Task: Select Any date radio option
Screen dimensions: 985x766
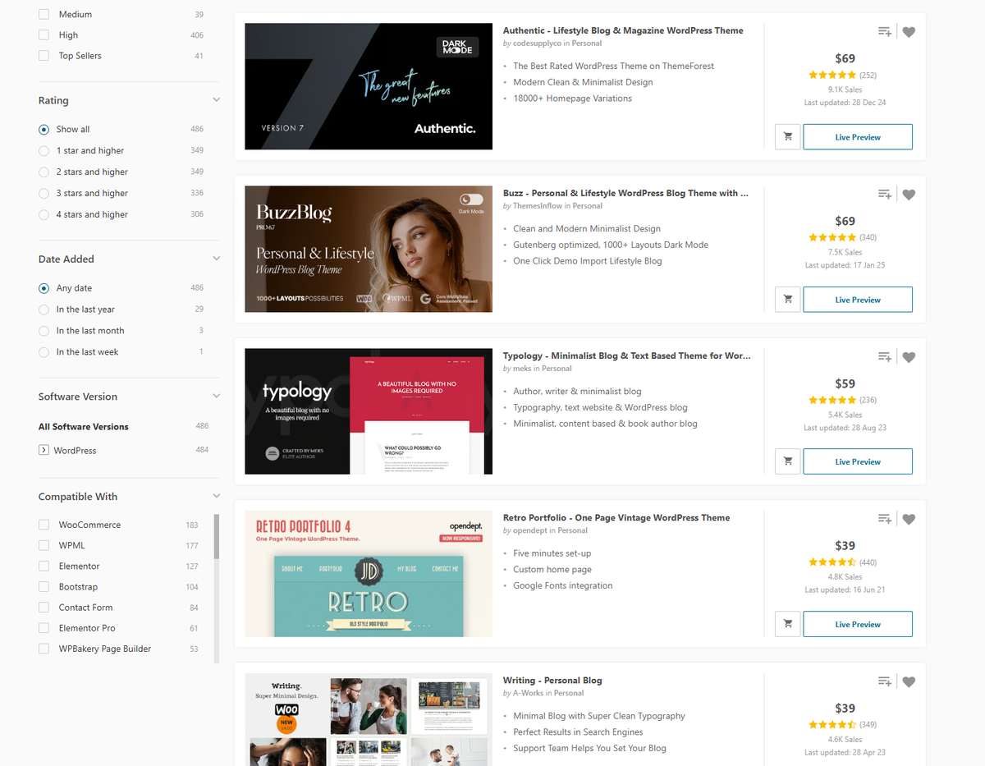Action: tap(44, 288)
